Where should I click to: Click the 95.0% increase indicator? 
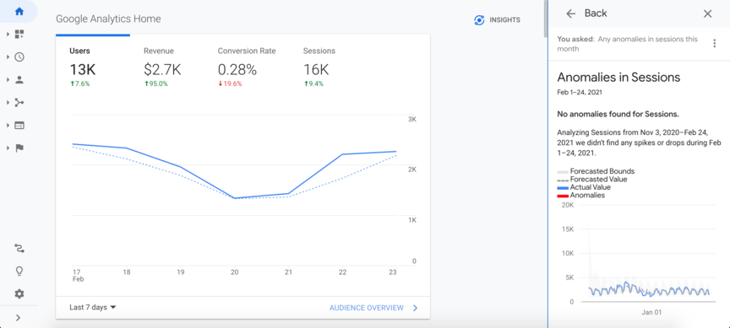pos(155,84)
